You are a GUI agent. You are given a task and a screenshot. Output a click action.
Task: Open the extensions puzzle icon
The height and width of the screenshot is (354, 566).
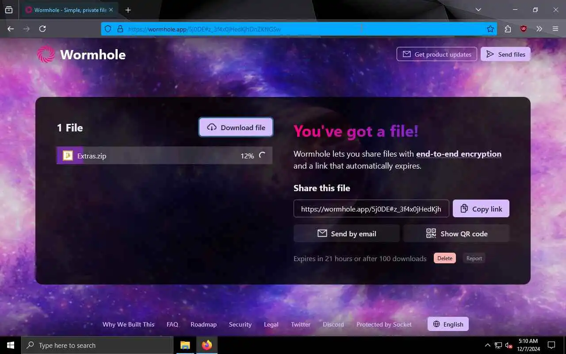[x=508, y=29]
